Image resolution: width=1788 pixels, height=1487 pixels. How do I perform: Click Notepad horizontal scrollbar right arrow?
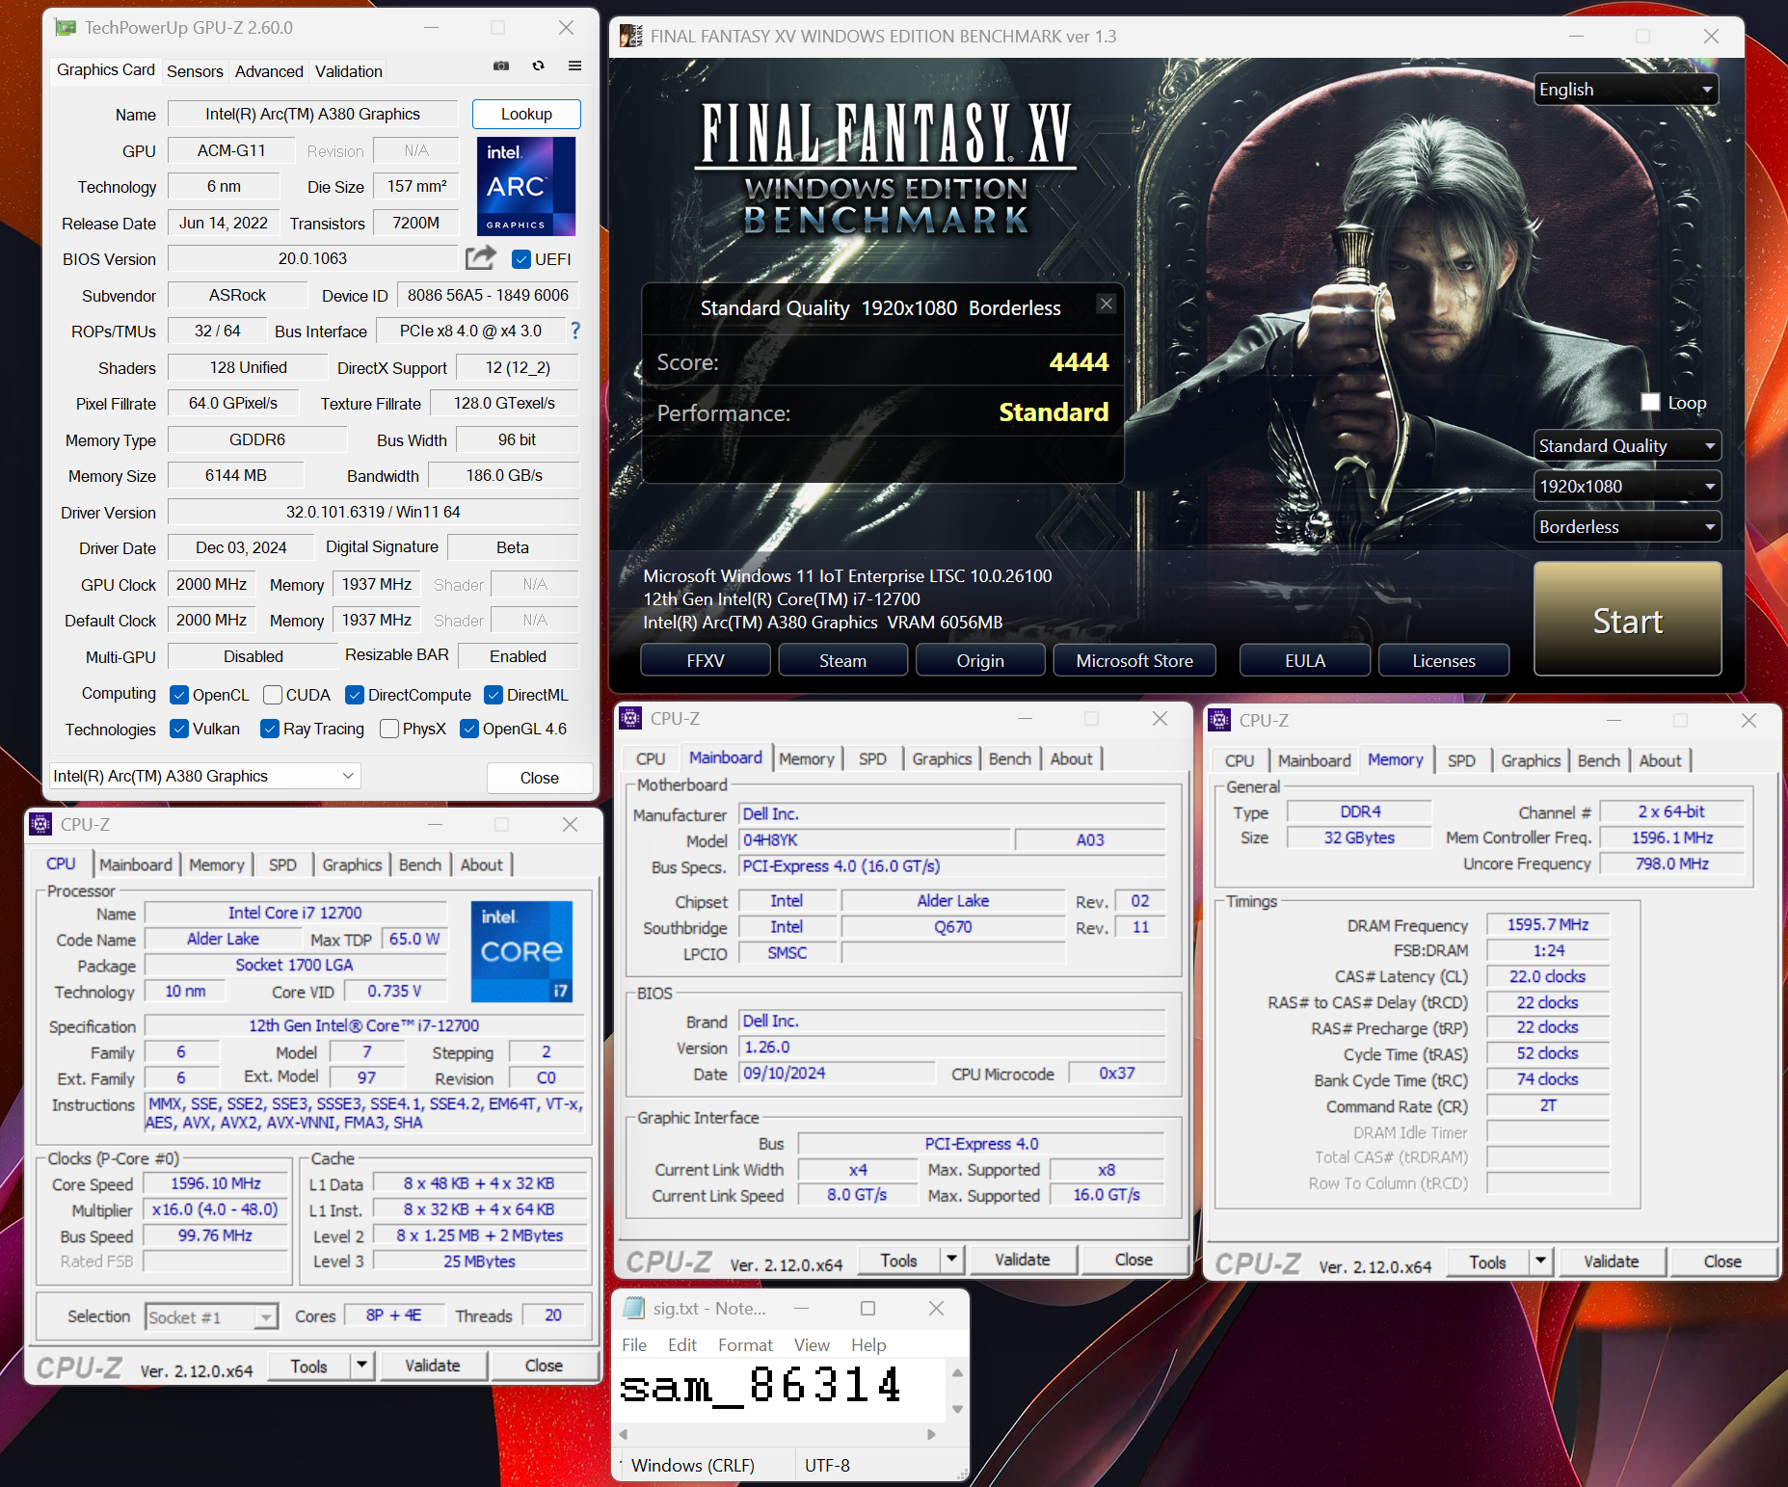pyautogui.click(x=931, y=1434)
